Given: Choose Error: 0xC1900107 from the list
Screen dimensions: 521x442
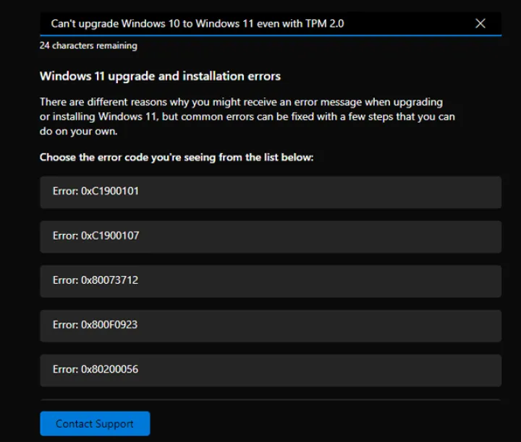Looking at the screenshot, I should 270,236.
